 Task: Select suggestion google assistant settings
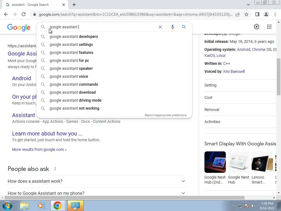click(114, 45)
